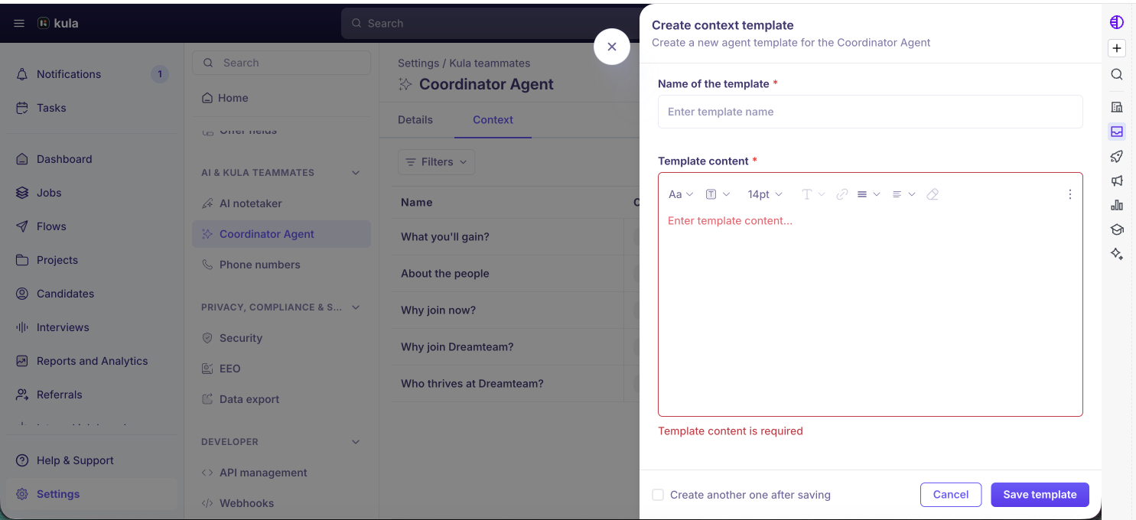Open the hamburger menu next to kula logo
This screenshot has height=520, width=1136.
19,23
